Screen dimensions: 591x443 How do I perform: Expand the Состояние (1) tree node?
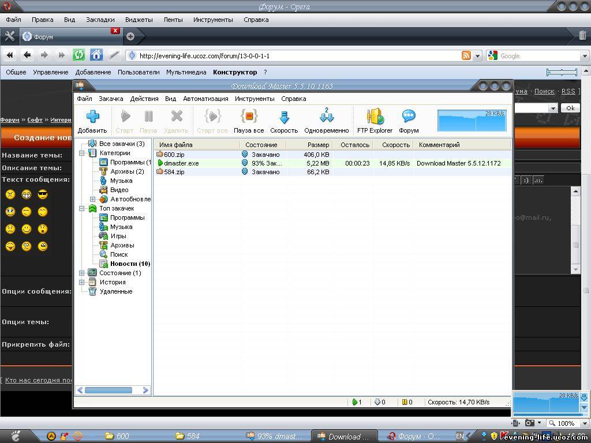point(82,273)
